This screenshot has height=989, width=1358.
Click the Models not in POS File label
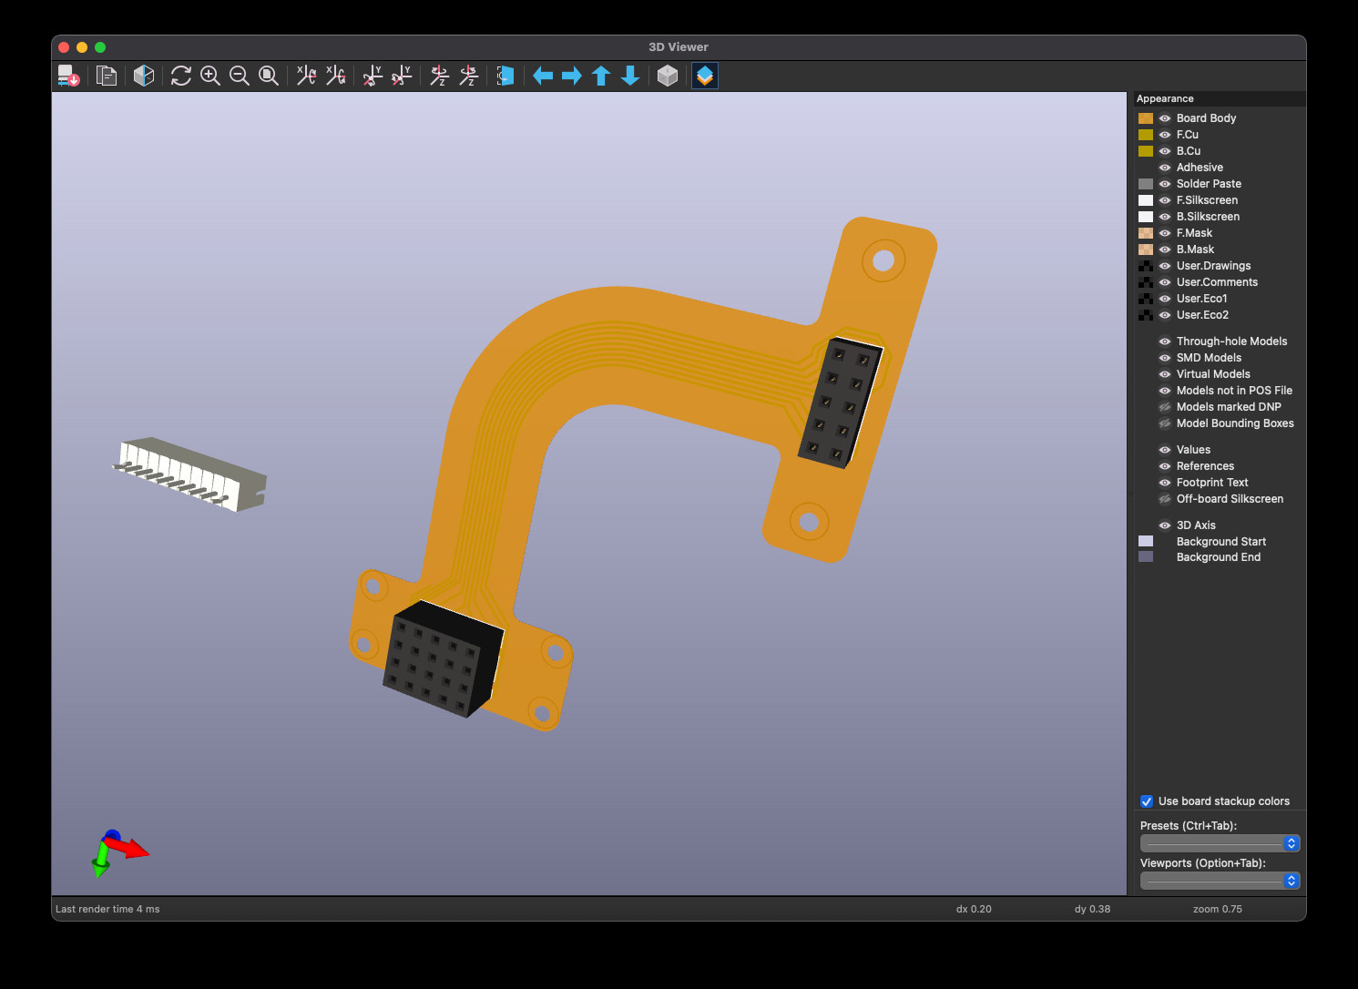click(1234, 391)
